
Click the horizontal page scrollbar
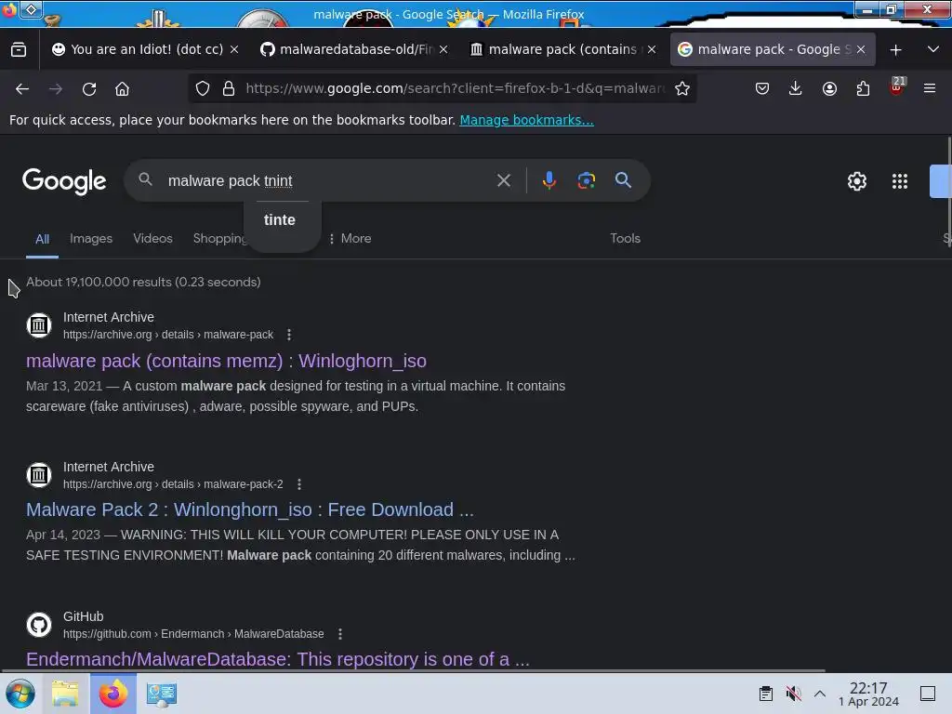tap(413, 671)
